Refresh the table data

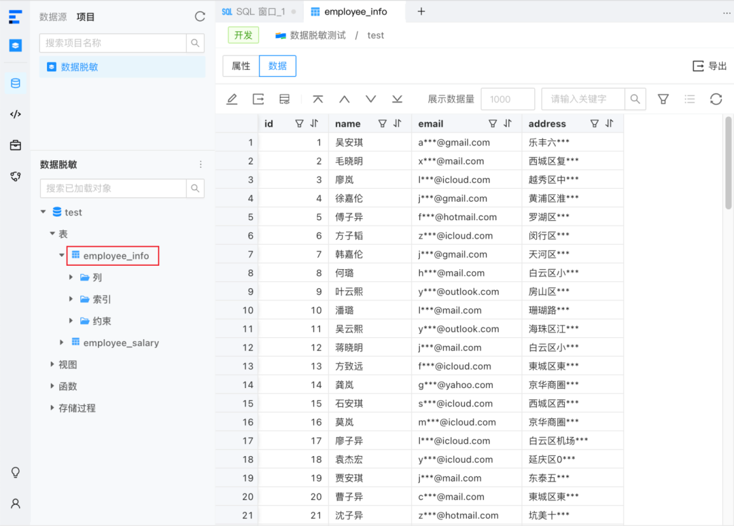[716, 99]
